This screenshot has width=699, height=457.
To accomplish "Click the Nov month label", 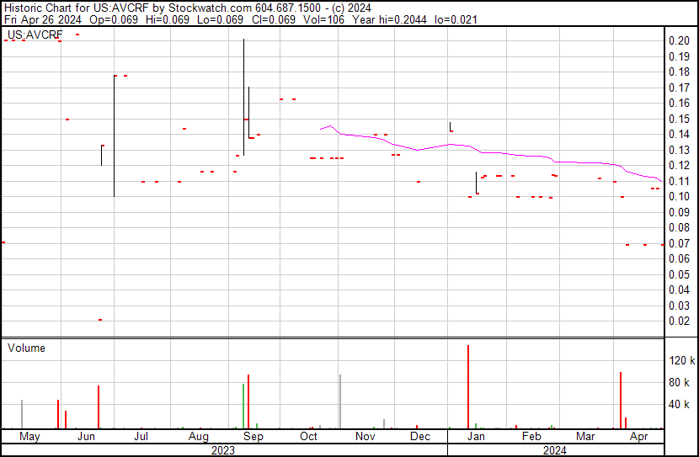I will pyautogui.click(x=366, y=437).
